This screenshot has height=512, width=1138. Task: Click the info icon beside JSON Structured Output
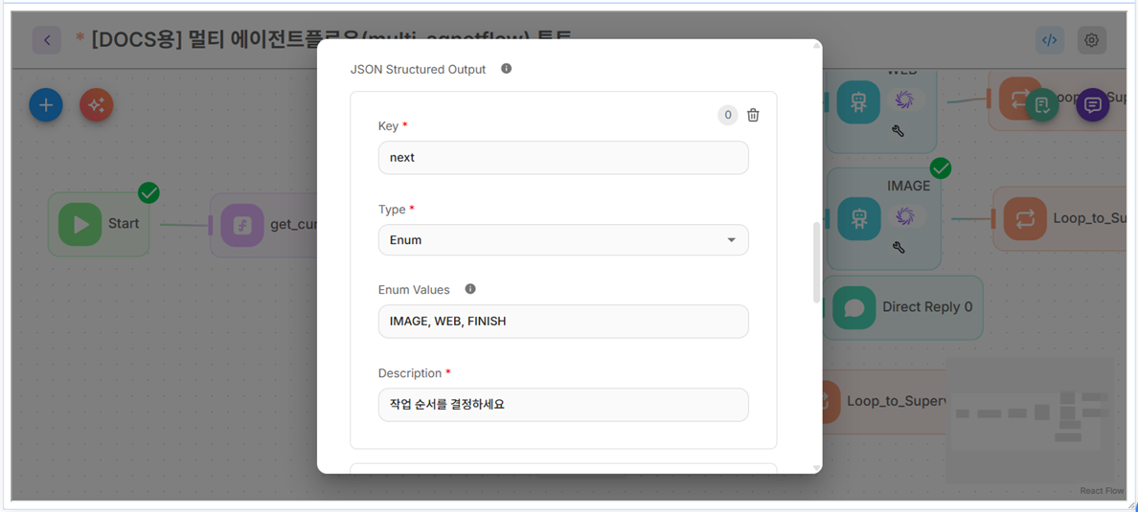click(x=507, y=69)
